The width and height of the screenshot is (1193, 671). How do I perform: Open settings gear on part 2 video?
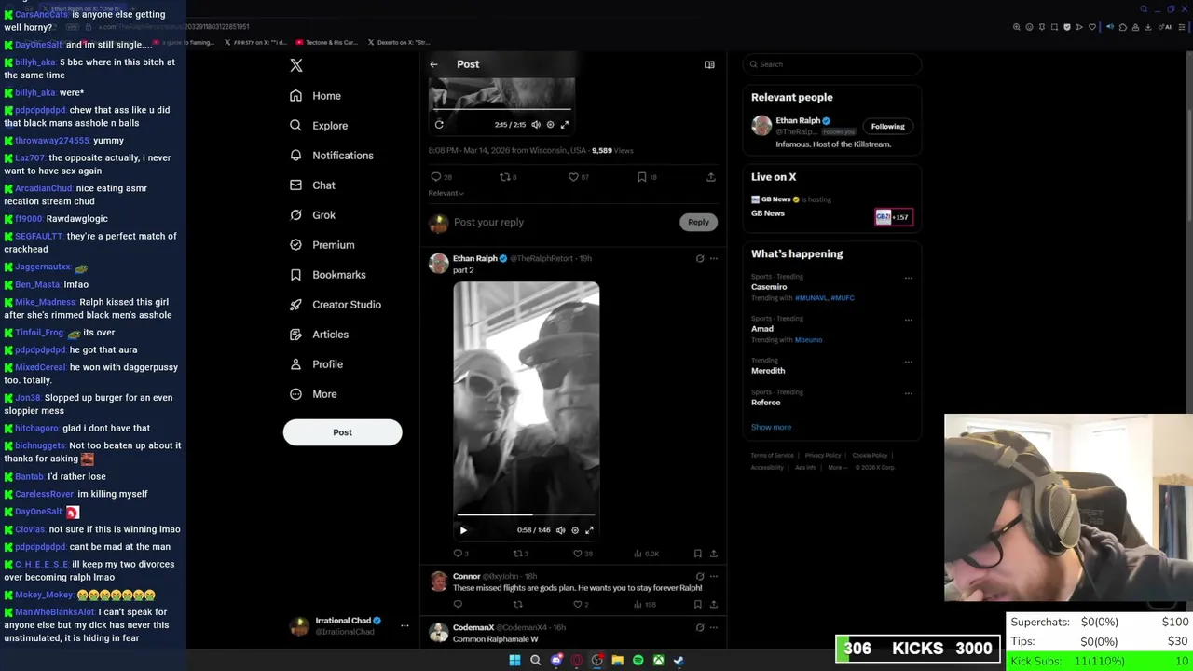pyautogui.click(x=575, y=530)
